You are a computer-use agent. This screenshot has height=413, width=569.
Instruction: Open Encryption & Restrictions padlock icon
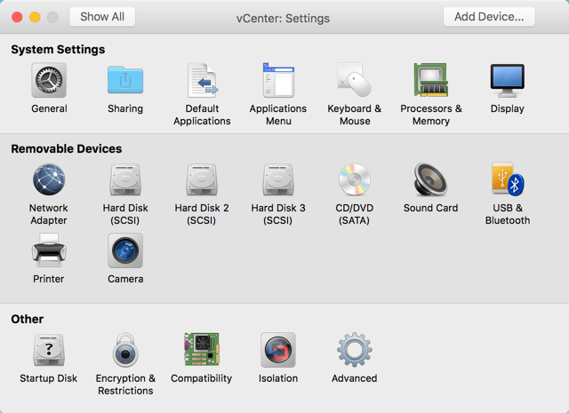[x=125, y=351]
